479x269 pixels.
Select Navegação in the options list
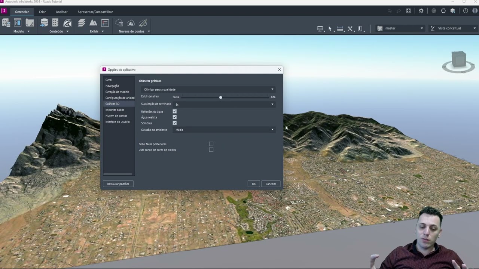119,86
